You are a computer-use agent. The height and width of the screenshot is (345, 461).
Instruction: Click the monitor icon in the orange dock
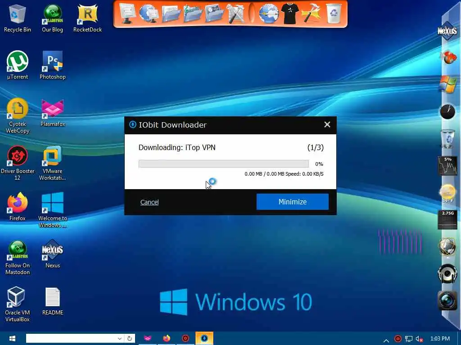127,13
